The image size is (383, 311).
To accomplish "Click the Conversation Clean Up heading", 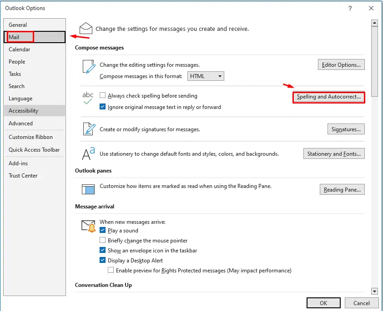I will [x=104, y=285].
